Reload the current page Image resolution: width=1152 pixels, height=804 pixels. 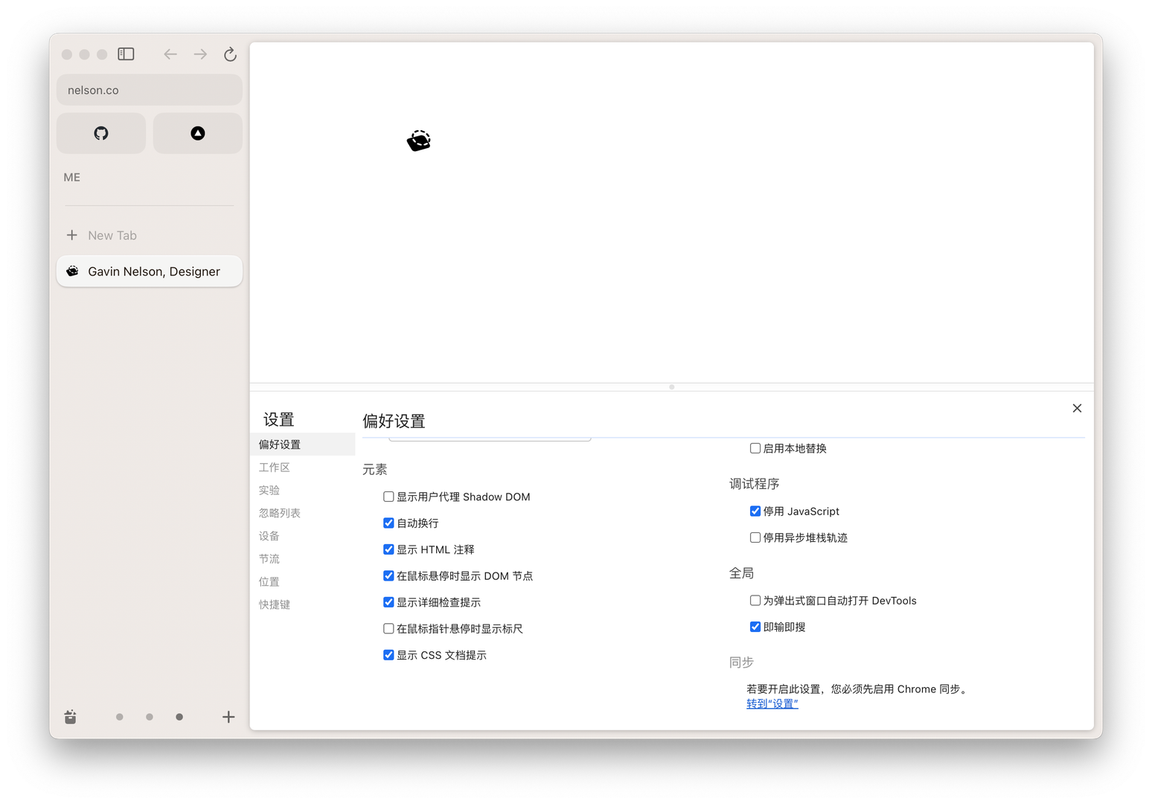pos(230,54)
